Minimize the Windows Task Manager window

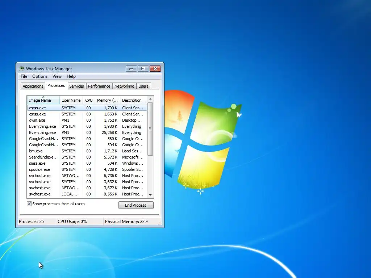(x=131, y=69)
